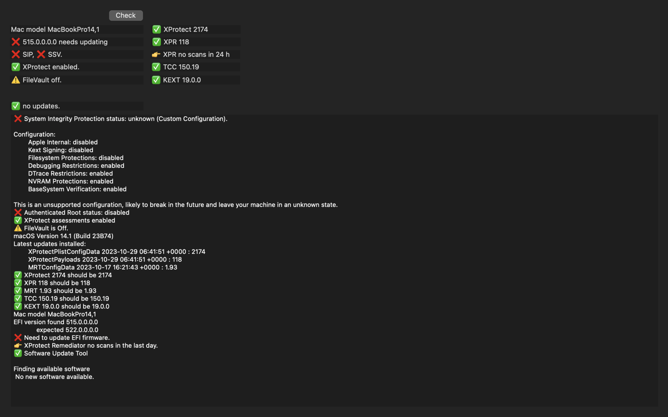
Task: Click the Need to update EFI firmware line
Action: pos(62,338)
